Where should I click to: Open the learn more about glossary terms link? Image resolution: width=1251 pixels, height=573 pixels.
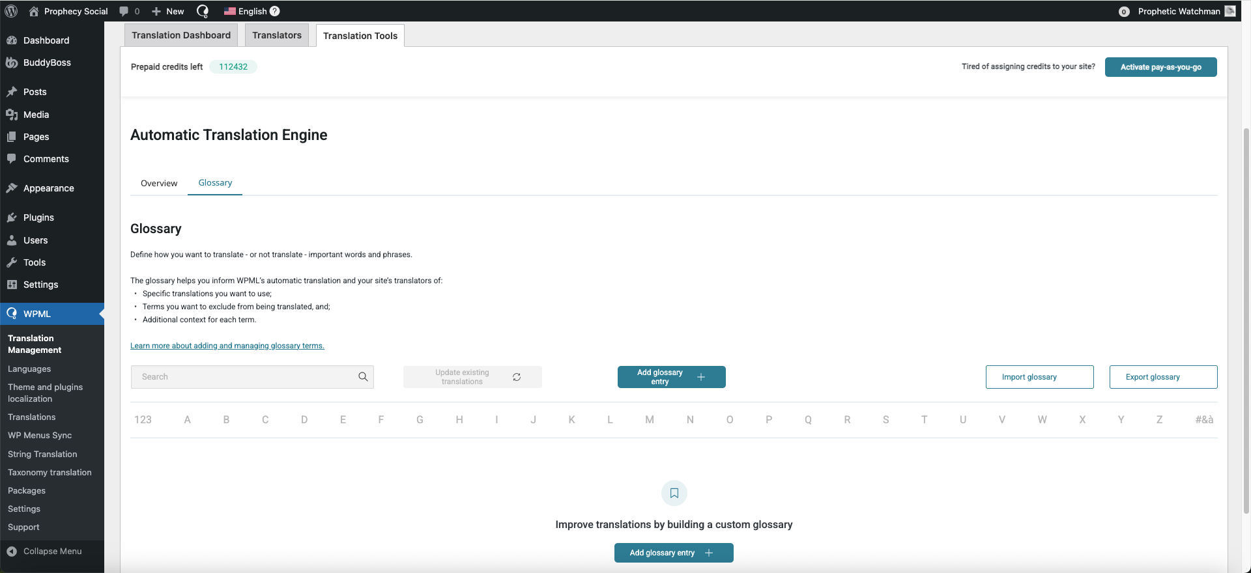[x=227, y=346]
